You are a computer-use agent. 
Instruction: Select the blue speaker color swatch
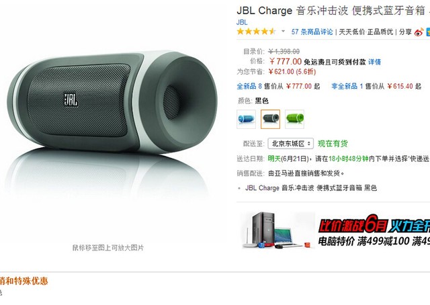click(x=247, y=119)
